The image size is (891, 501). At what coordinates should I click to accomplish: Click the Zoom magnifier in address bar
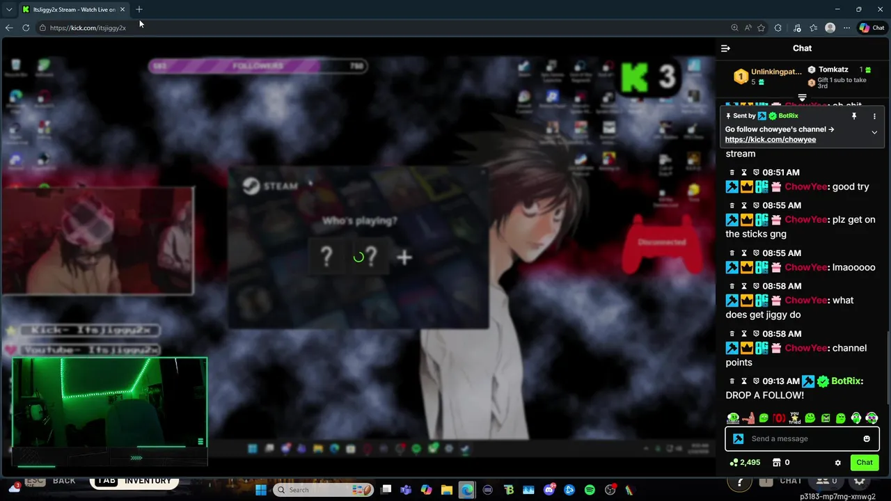click(x=734, y=28)
